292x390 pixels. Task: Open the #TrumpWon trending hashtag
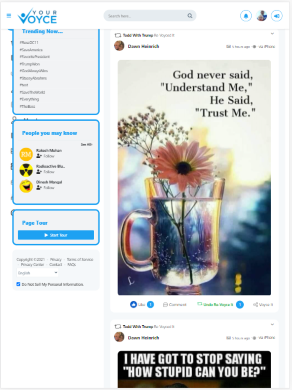click(30, 64)
